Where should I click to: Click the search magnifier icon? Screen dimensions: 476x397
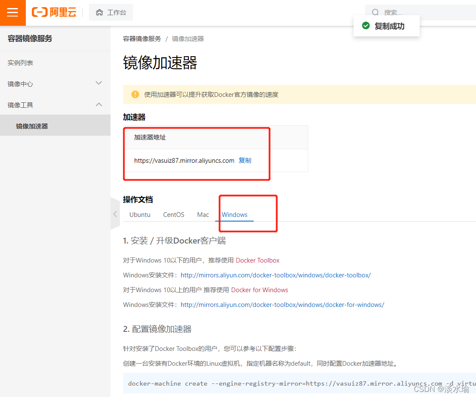pyautogui.click(x=375, y=12)
